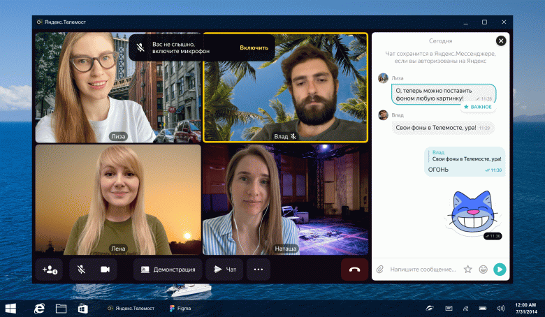
Task: Select Лиза's video tile
Action: point(118,87)
